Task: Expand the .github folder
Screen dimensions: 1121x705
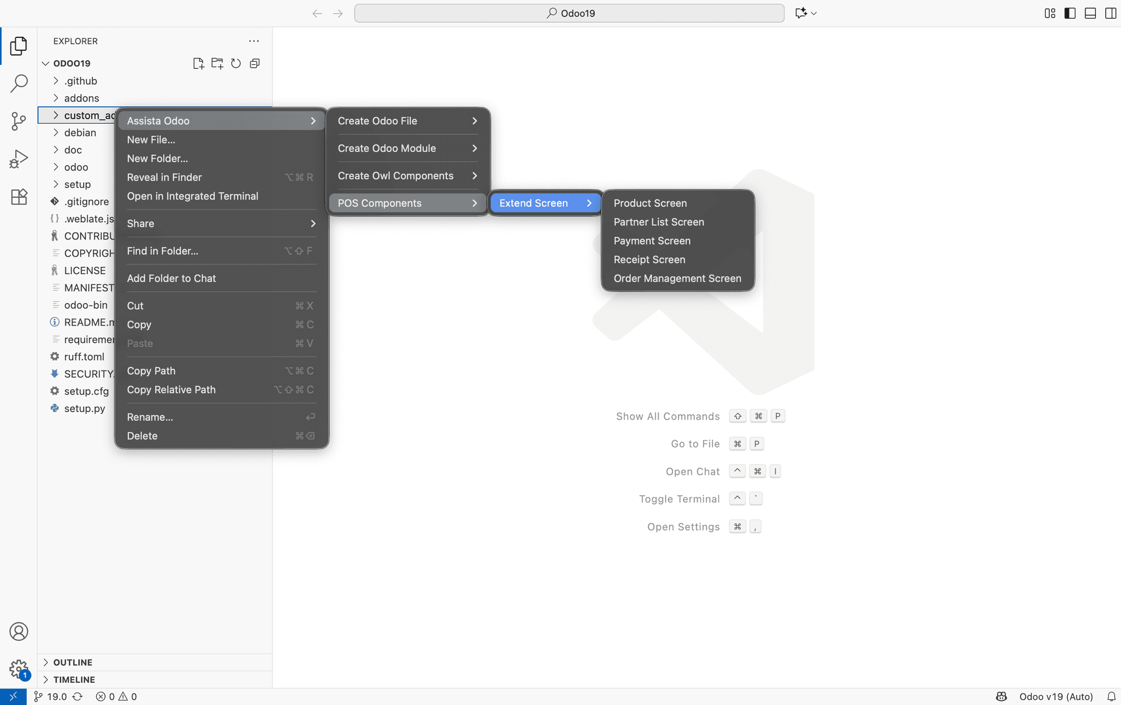Action: pyautogui.click(x=81, y=81)
